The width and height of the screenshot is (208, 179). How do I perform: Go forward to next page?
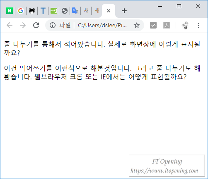tap(23, 25)
